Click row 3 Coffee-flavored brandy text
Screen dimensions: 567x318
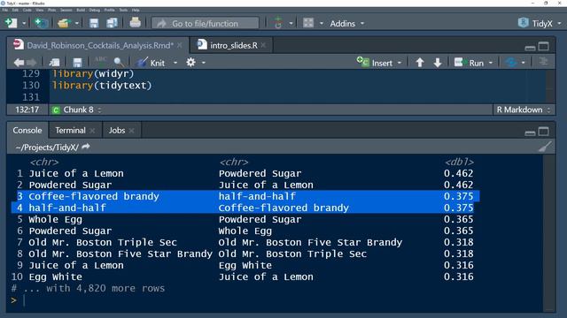[x=94, y=196]
